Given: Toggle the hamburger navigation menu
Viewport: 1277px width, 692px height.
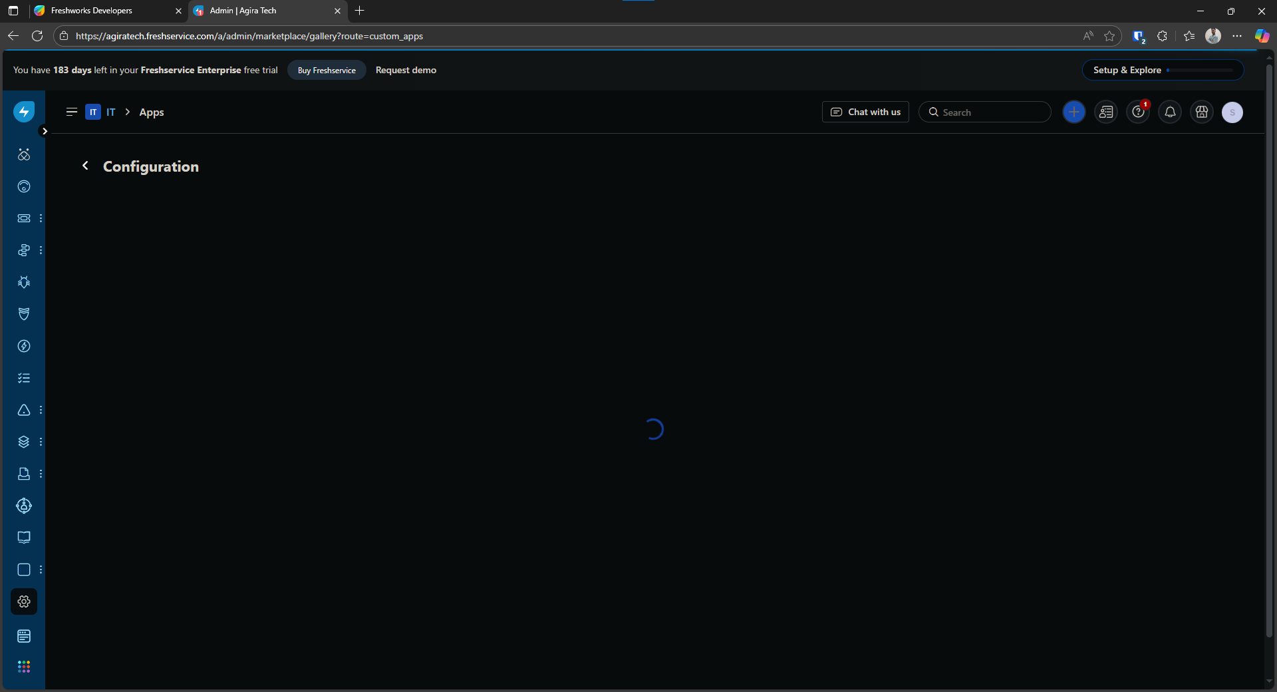Looking at the screenshot, I should pyautogui.click(x=72, y=112).
